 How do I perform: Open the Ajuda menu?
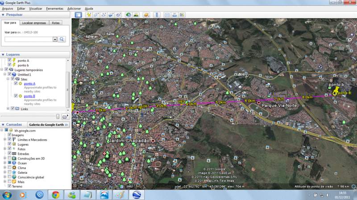(x=89, y=8)
